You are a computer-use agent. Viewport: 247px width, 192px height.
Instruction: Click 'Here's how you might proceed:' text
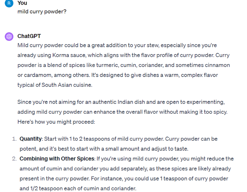pos(56,122)
